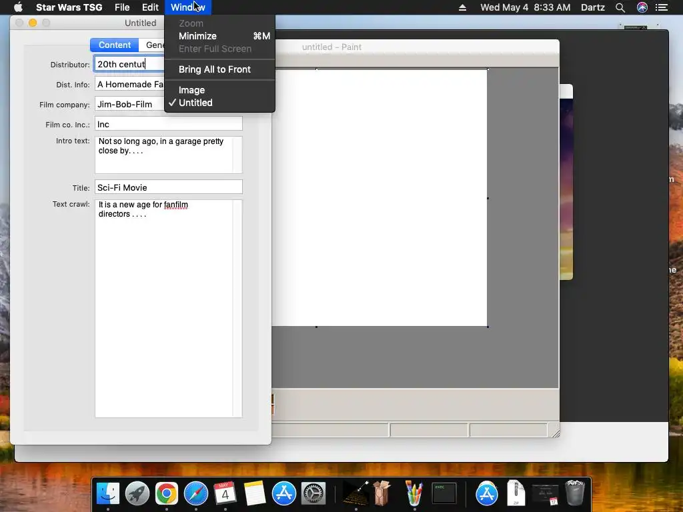Open the cardboard box Wine-style app in Dock
Image resolution: width=683 pixels, height=512 pixels.
coord(382,493)
